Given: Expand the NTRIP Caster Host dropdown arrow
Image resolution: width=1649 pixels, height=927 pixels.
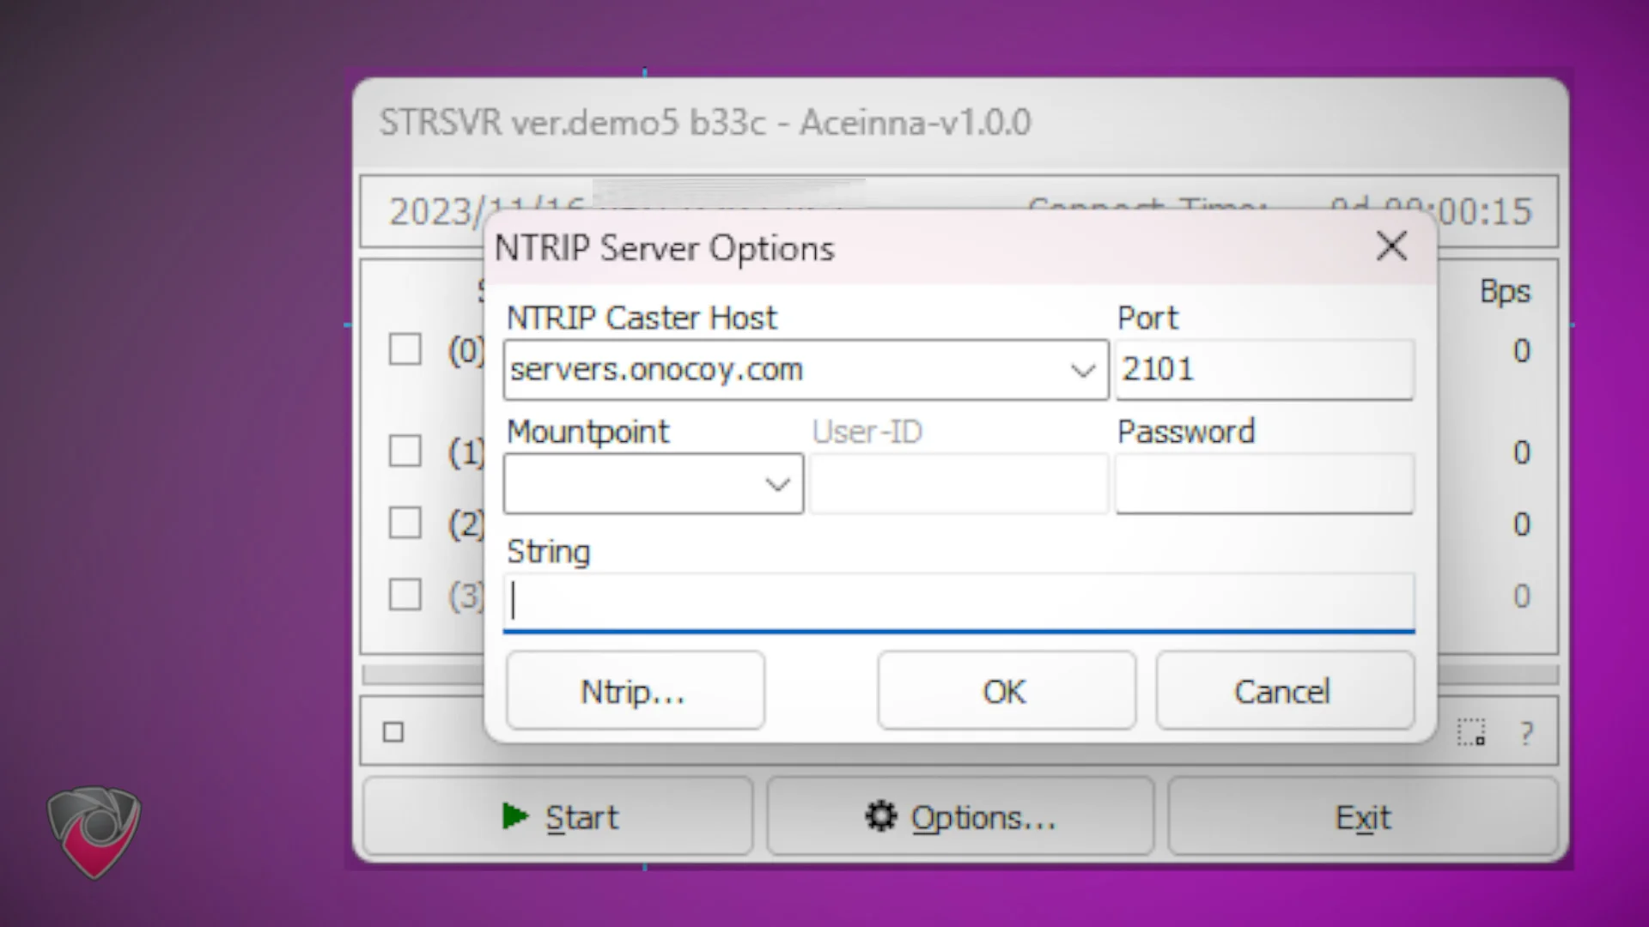Looking at the screenshot, I should [1083, 370].
